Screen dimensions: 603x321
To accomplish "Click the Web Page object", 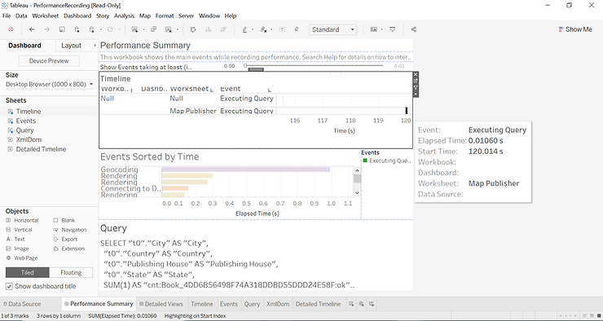I will pos(22,258).
